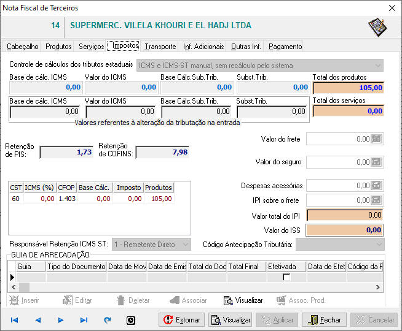Open calculator for Valor do frete
The width and height of the screenshot is (402, 331).
pos(376,139)
